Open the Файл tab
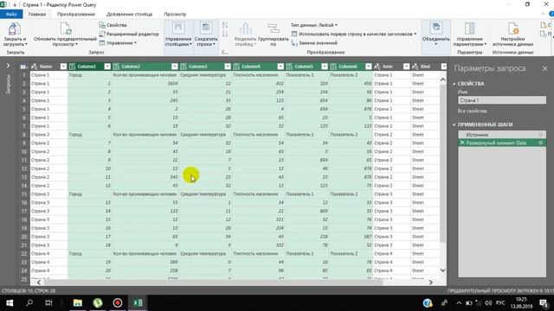 point(11,14)
